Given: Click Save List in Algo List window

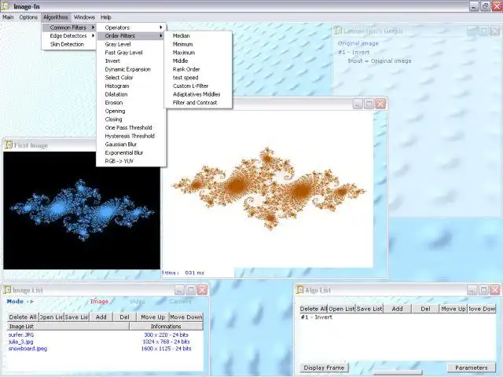Looking at the screenshot, I should point(369,309).
